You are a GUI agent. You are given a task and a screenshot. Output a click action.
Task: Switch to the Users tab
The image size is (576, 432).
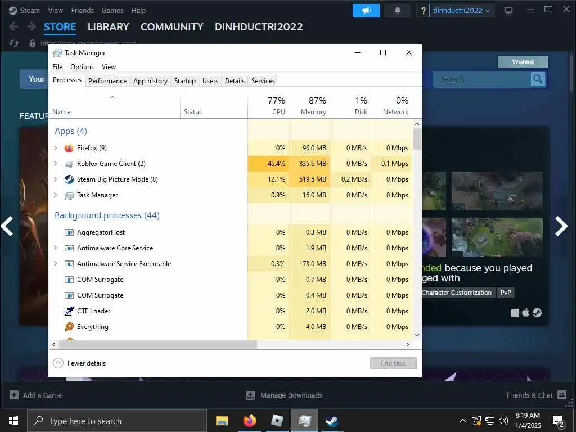[x=210, y=81]
